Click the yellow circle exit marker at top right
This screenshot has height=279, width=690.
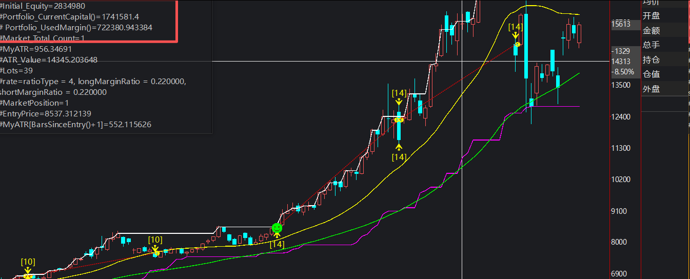(518, 45)
